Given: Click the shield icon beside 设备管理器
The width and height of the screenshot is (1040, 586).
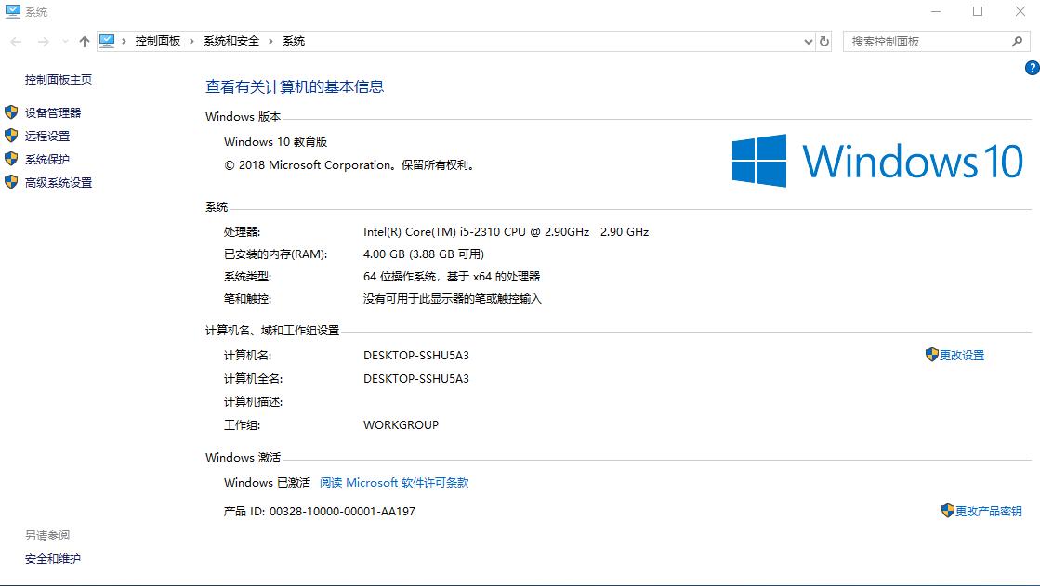Looking at the screenshot, I should [x=11, y=112].
